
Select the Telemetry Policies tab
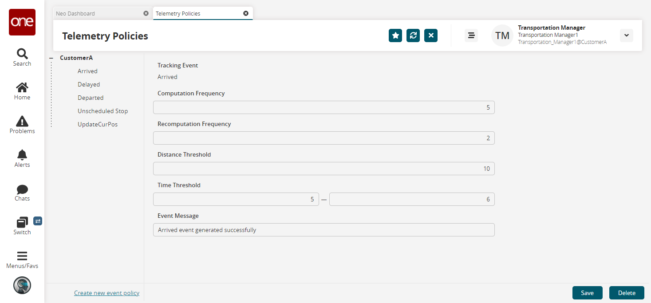[x=203, y=13]
